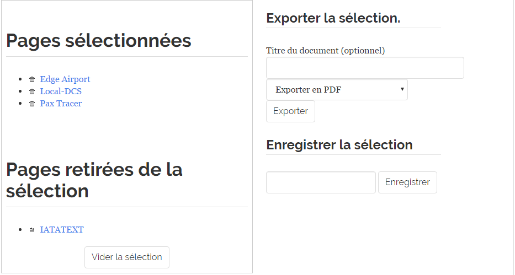515x275 pixels.
Task: Click the trash icon beside Pax Tracer
Action: [32, 104]
